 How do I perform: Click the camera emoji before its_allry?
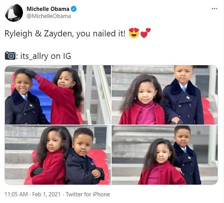coord(10,56)
